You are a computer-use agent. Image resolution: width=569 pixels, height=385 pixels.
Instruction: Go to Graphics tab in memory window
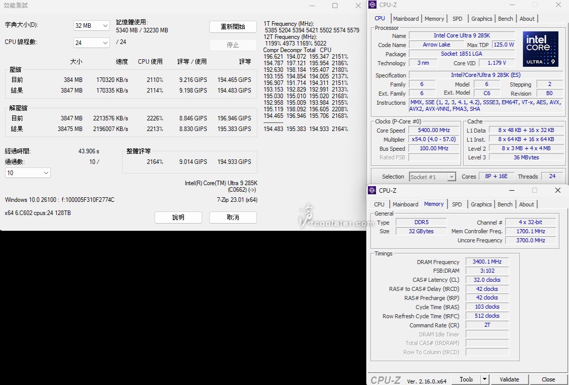tap(481, 204)
